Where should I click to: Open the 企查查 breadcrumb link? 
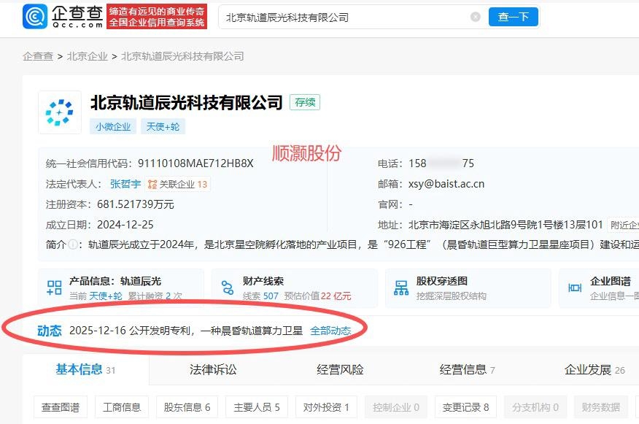tap(38, 56)
